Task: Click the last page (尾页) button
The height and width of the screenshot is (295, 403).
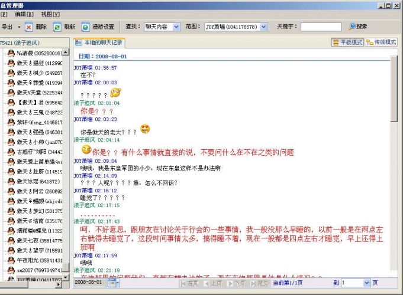Action: tap(259, 283)
